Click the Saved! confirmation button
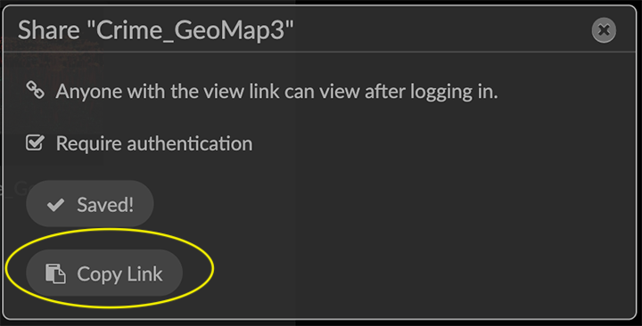 (x=90, y=204)
